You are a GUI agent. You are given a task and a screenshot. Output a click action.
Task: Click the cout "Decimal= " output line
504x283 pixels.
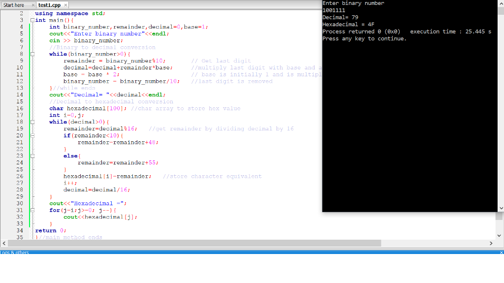[107, 95]
